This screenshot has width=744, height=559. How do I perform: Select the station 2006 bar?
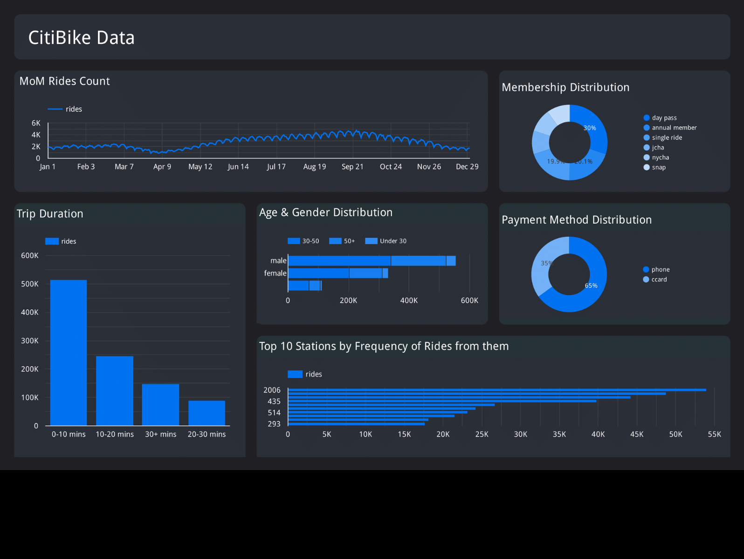[x=496, y=390]
